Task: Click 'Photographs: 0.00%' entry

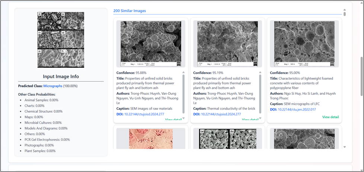Action: [x=39, y=145]
